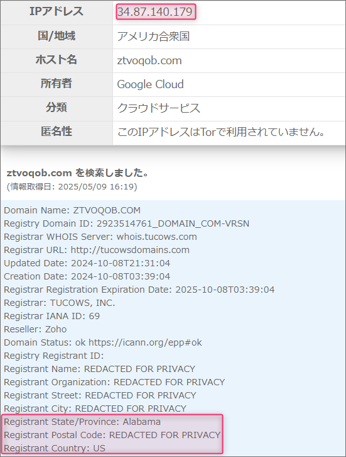Click the Registrar URL http://tucowsdomains.com
Screen dimensions: 346x457
[130, 250]
